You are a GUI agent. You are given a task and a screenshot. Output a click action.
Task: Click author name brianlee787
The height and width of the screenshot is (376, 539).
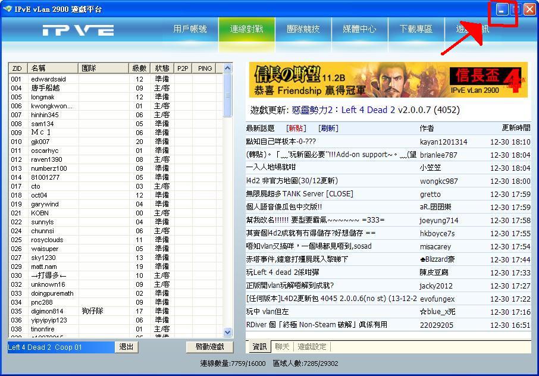click(438, 155)
